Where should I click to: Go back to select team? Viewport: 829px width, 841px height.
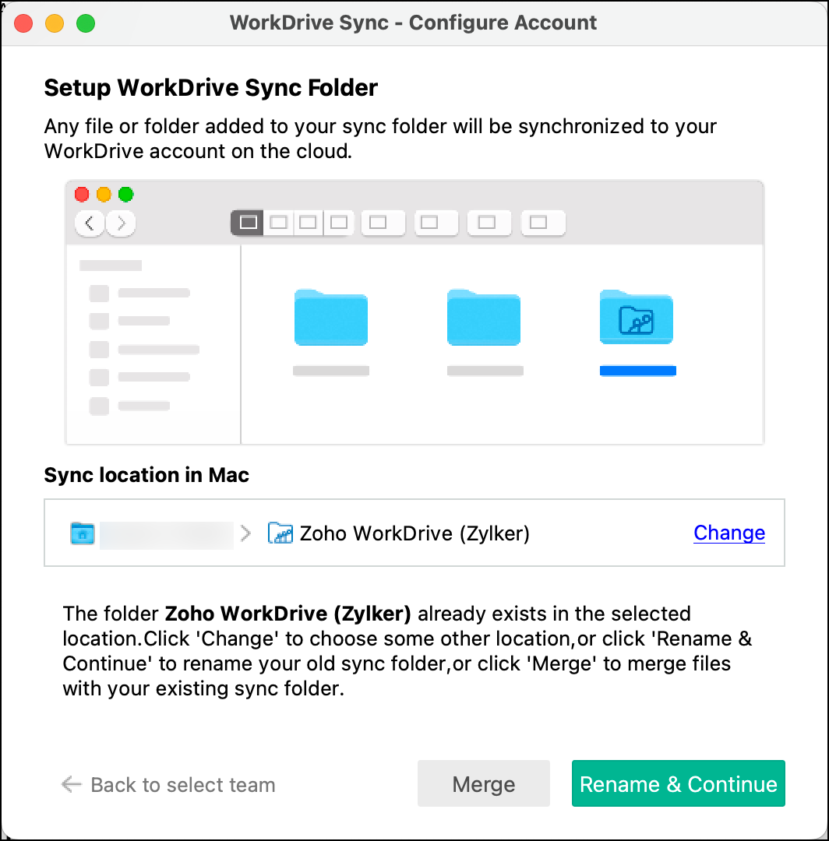click(182, 785)
